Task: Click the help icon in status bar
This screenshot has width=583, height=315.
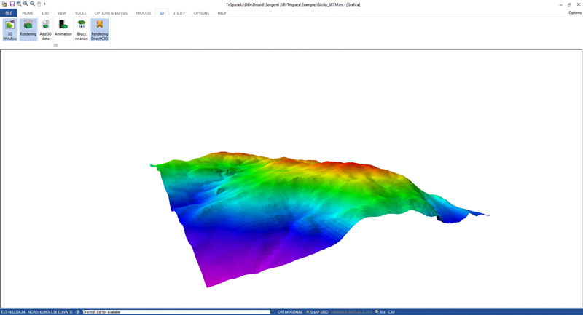Action: tap(78, 312)
